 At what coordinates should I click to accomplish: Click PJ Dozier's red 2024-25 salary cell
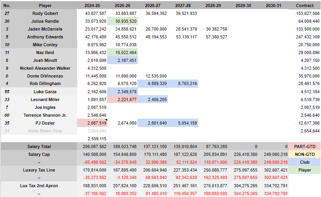pyautogui.click(x=92, y=123)
